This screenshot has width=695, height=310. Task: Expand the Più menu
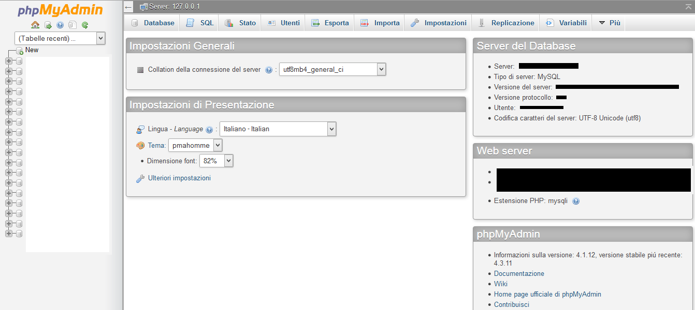point(610,23)
